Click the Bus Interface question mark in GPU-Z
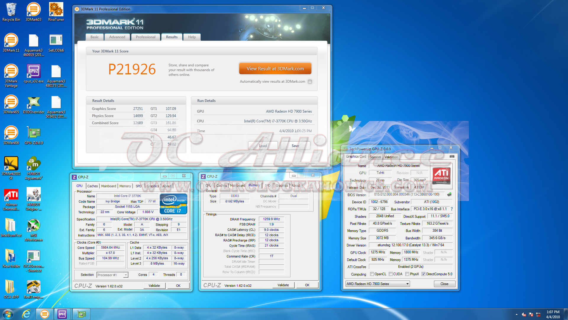568x320 pixels. pyautogui.click(x=452, y=209)
